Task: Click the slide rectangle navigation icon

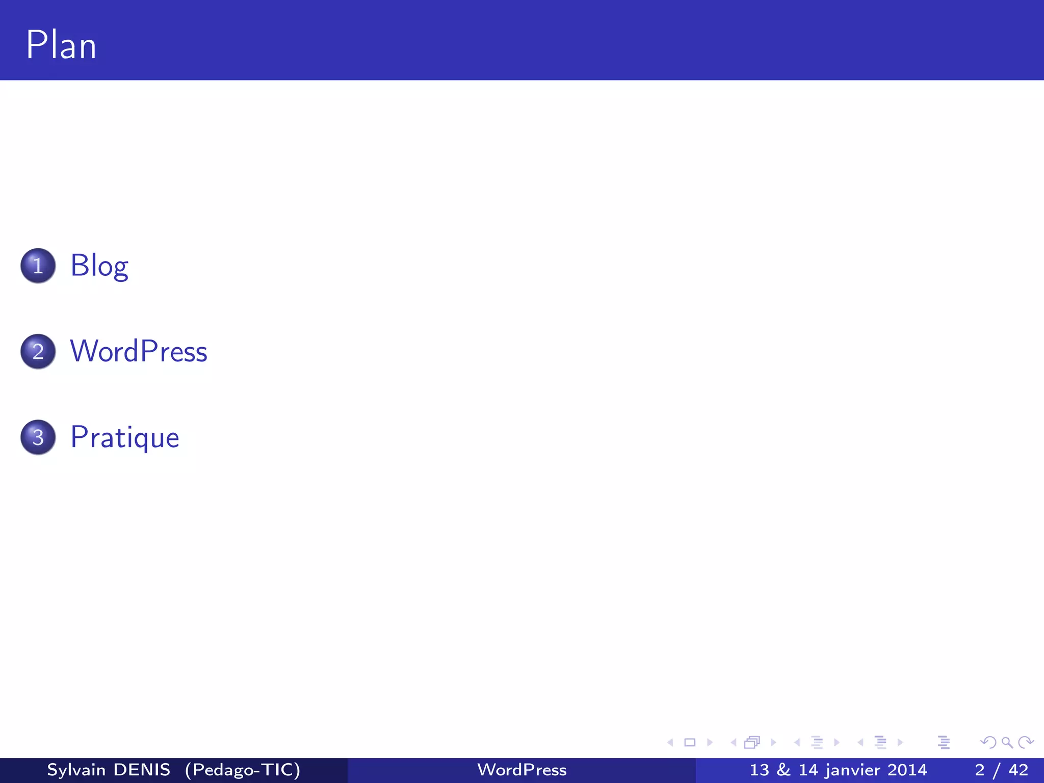Action: 690,743
